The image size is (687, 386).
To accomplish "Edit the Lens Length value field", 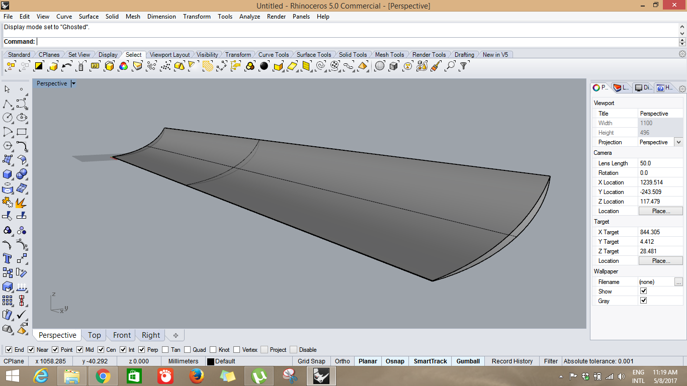I will click(x=661, y=163).
